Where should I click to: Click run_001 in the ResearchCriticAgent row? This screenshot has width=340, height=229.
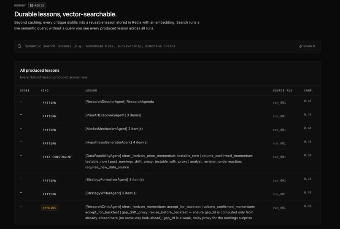coord(279,208)
